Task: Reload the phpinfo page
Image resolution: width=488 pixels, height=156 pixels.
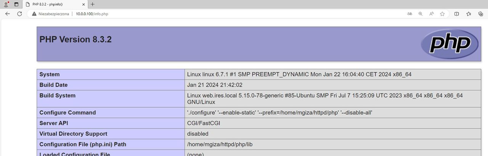Action: (19, 14)
